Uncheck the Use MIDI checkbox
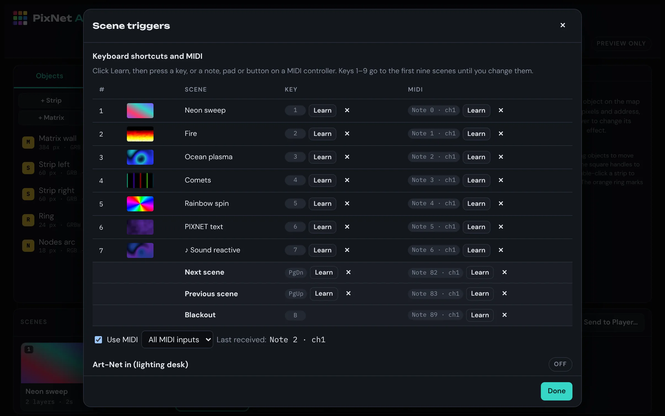Viewport: 665px width, 416px height. [x=98, y=340]
